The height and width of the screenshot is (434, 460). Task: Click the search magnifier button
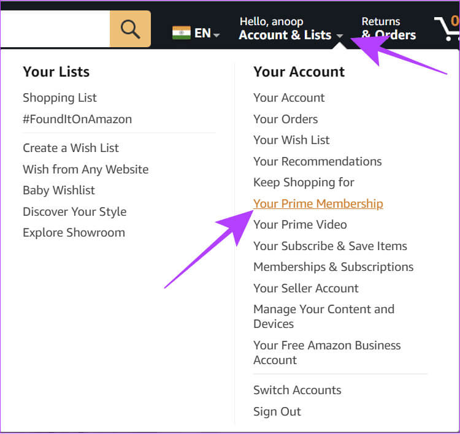[x=130, y=29]
